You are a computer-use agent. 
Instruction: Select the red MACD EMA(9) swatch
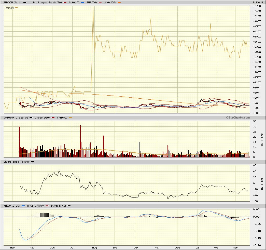[x=47, y=206]
